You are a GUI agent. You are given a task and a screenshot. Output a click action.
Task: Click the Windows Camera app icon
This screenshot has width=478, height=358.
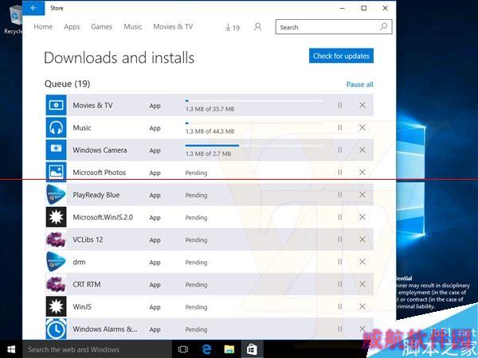click(x=56, y=150)
